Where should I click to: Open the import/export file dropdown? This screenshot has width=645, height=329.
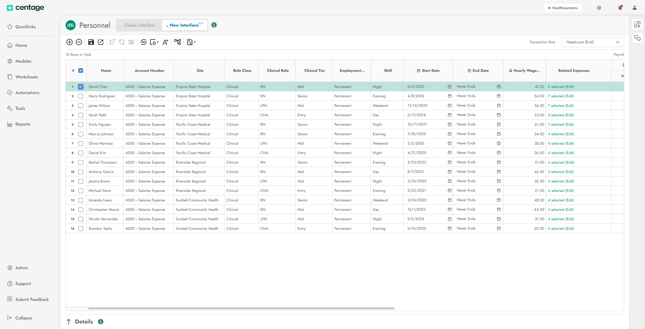(191, 42)
